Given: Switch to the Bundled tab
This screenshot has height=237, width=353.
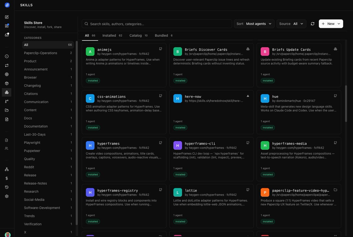Looking at the screenshot, I should [164, 35].
